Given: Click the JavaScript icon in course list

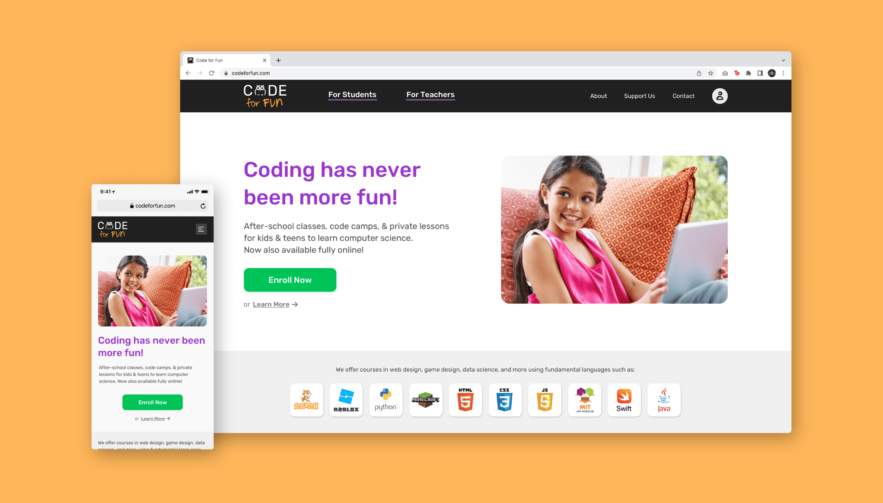Looking at the screenshot, I should tap(545, 400).
